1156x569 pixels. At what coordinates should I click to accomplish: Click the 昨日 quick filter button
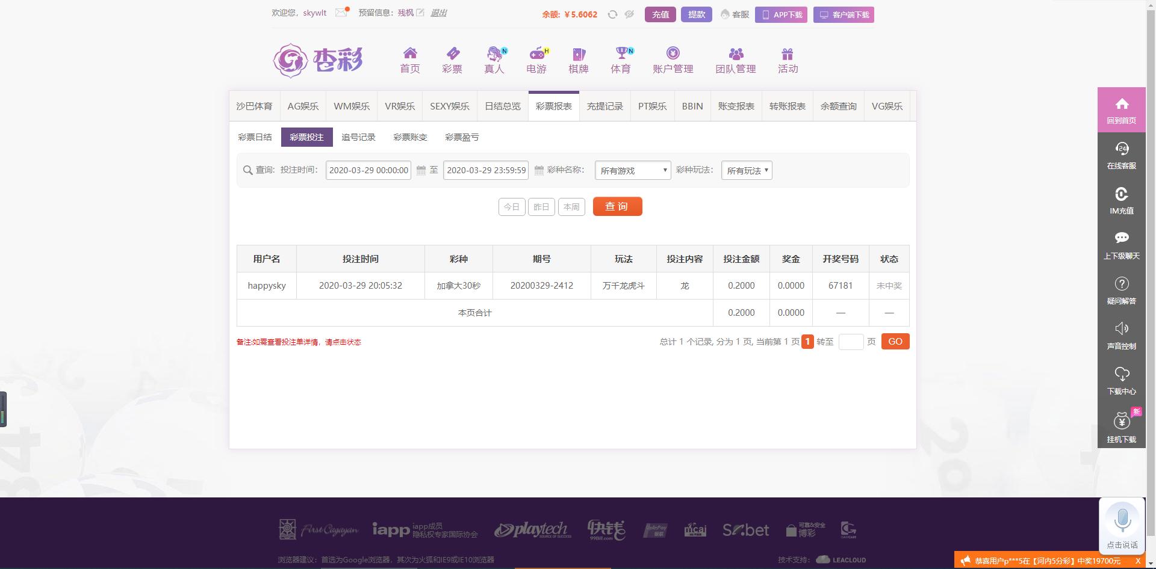(x=541, y=207)
